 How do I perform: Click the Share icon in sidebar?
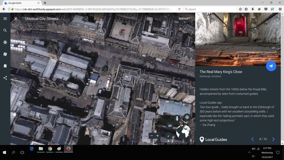[x=5, y=78]
